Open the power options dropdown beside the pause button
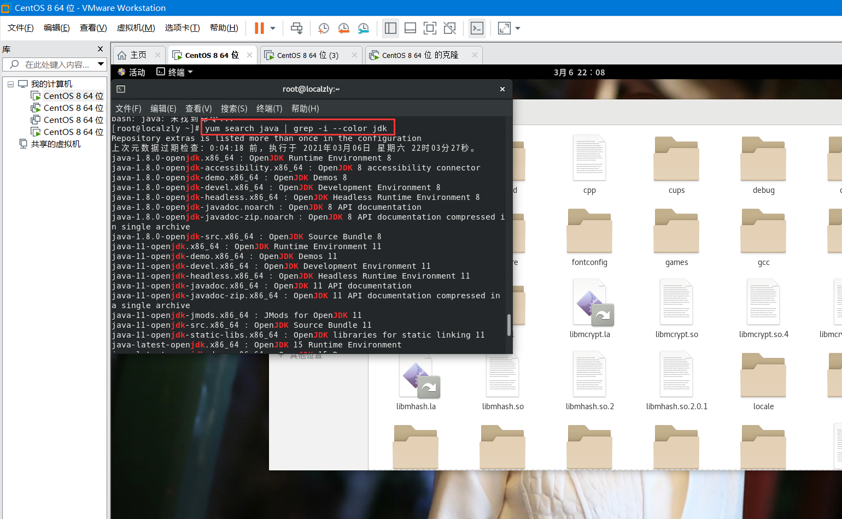Screen dimensions: 842x519 [273, 28]
